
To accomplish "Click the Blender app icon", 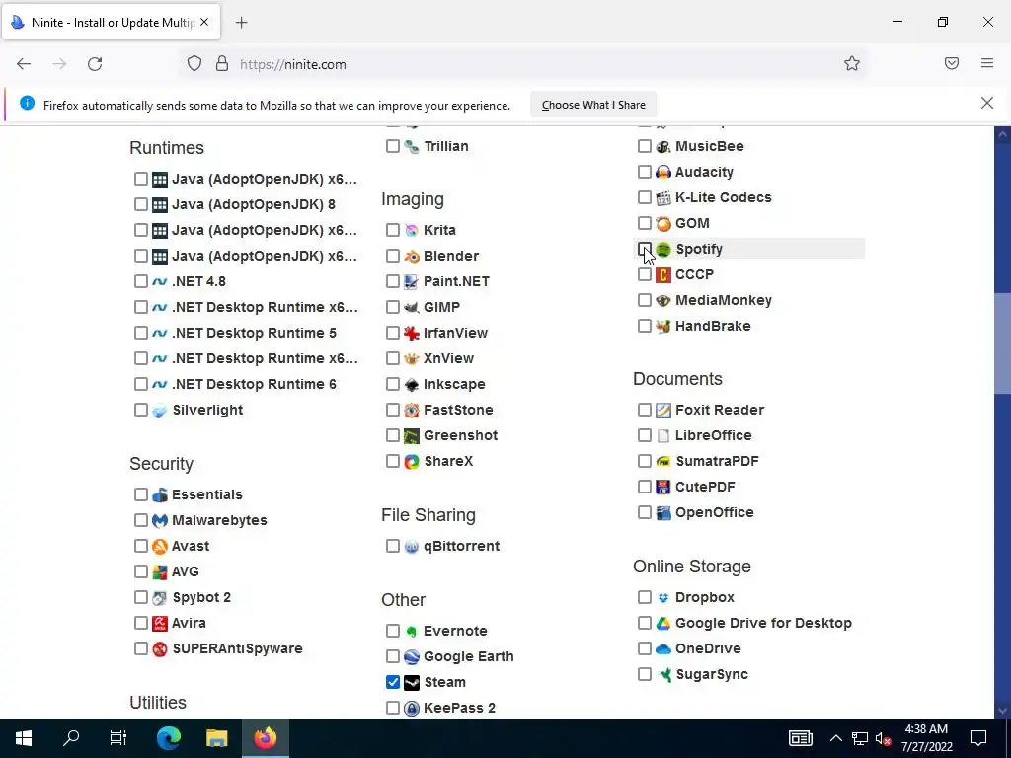I will point(412,256).
